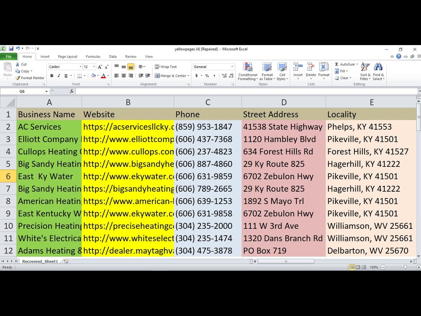Zoom out with minus button
The width and height of the screenshot is (421, 316).
click(383, 267)
